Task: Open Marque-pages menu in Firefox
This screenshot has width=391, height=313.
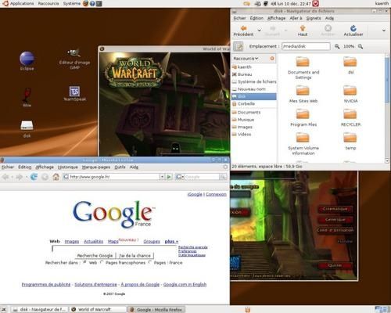Action: coord(96,167)
